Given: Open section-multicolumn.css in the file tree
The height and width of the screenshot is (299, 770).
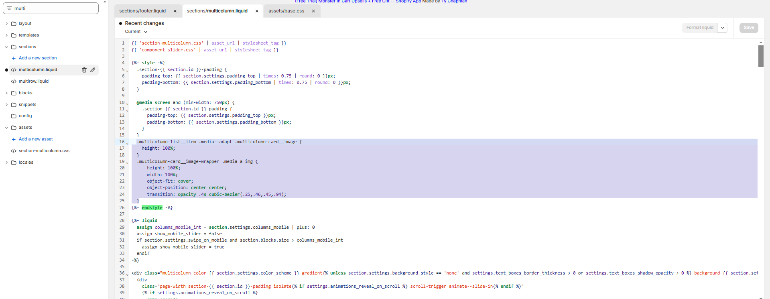Looking at the screenshot, I should pyautogui.click(x=44, y=151).
